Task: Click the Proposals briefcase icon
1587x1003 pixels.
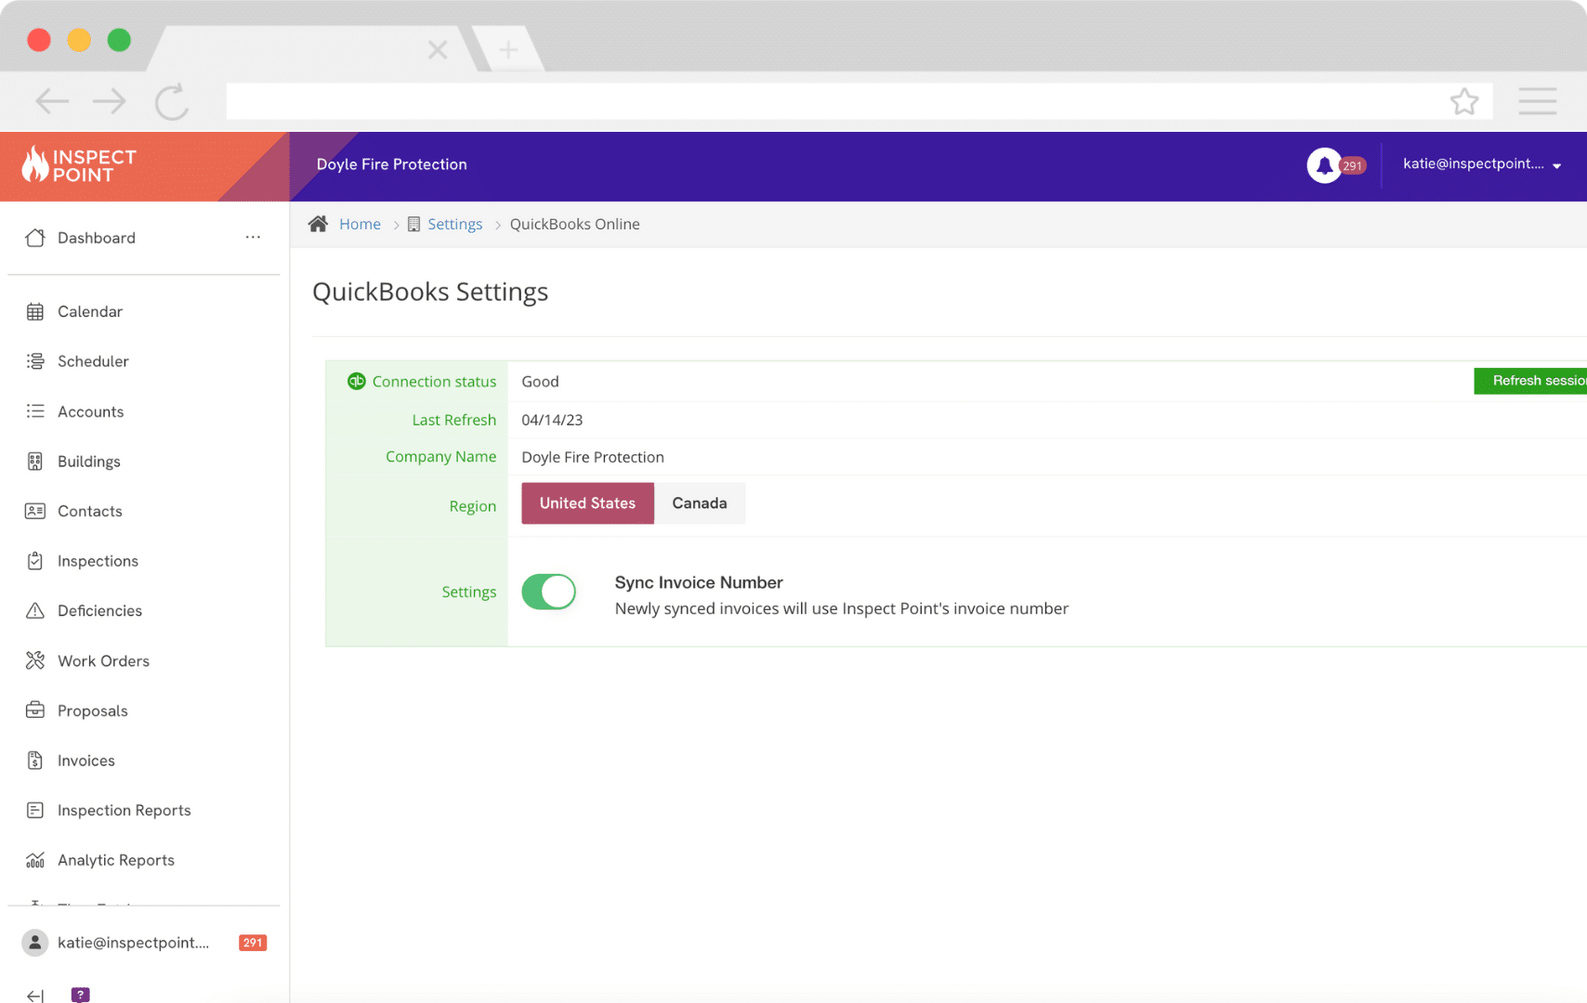Action: [35, 710]
